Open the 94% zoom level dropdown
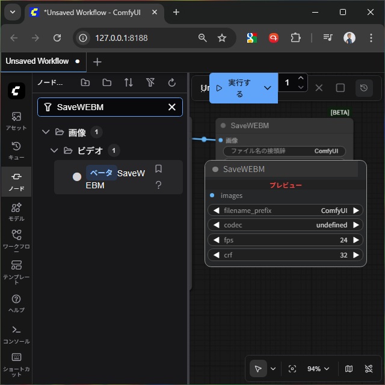The image size is (385, 385). pos(318,369)
